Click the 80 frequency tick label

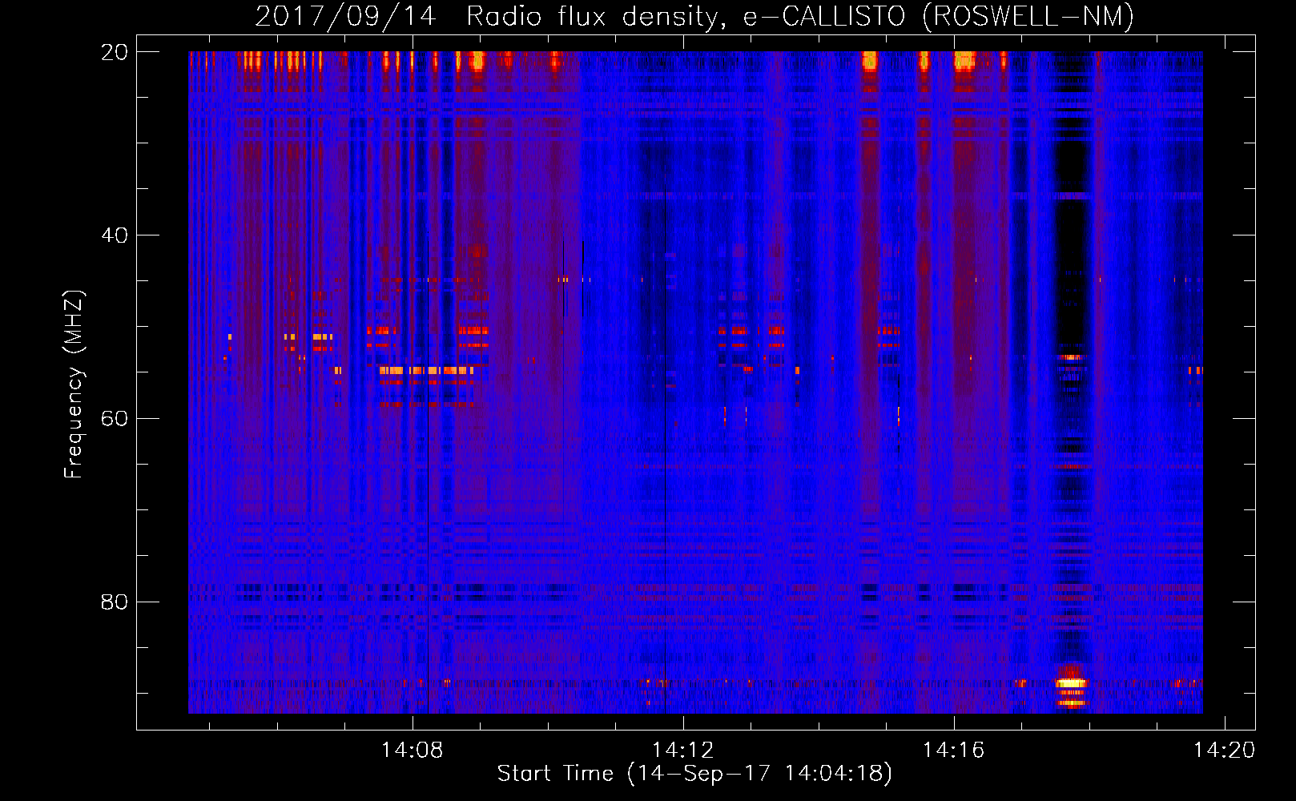114,602
